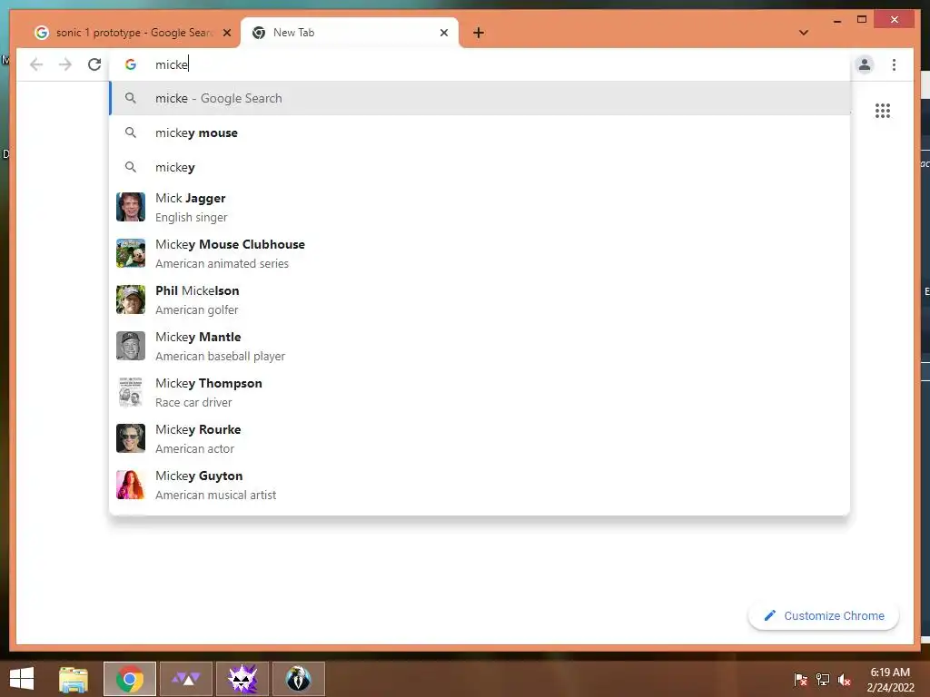Open the purple triangles app in taskbar
The width and height of the screenshot is (930, 697).
(186, 679)
